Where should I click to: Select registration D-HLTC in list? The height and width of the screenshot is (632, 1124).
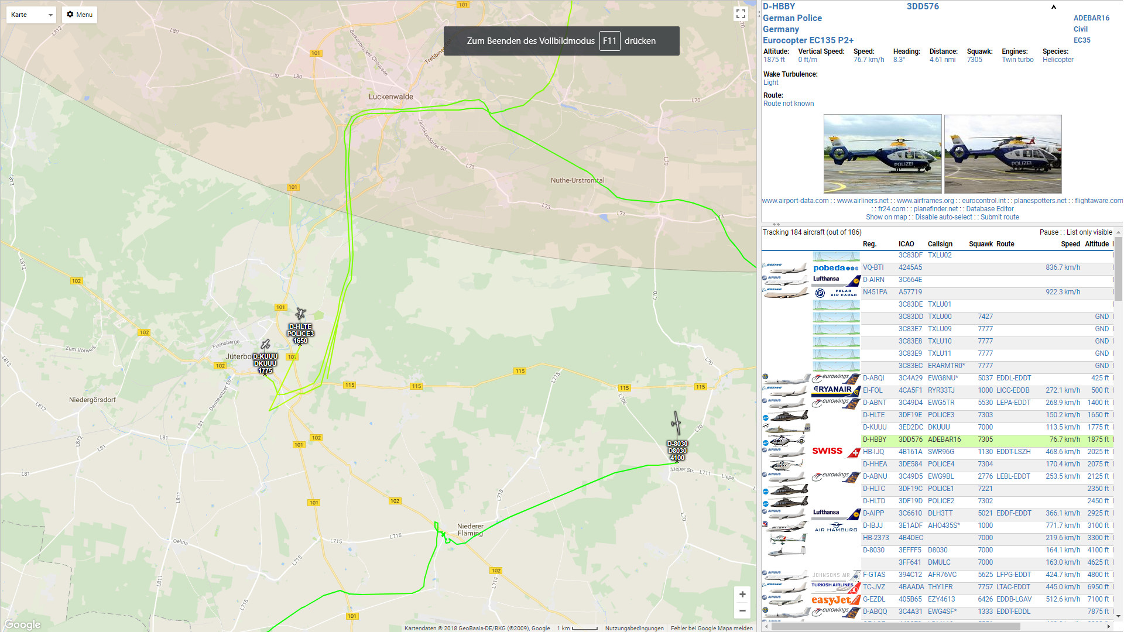(874, 489)
